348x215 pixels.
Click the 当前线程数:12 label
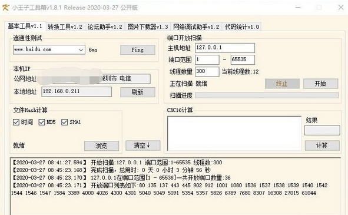click(x=240, y=72)
